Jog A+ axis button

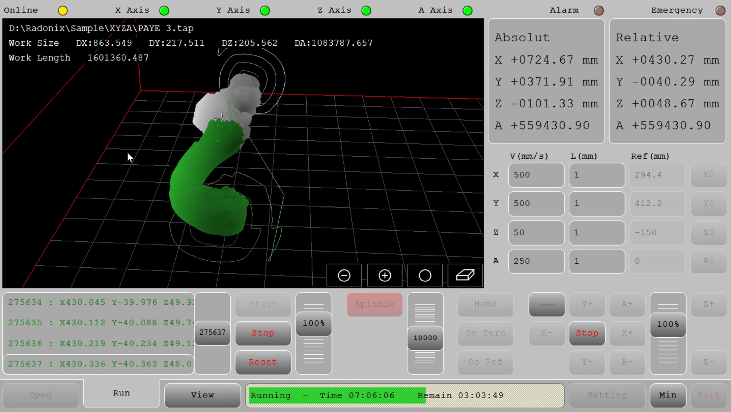click(627, 304)
